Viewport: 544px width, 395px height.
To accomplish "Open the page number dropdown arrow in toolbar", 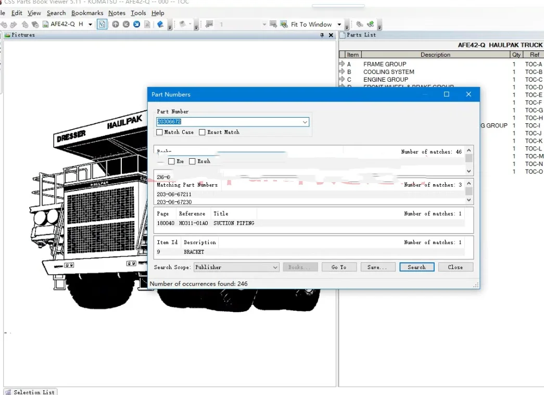I will [264, 24].
